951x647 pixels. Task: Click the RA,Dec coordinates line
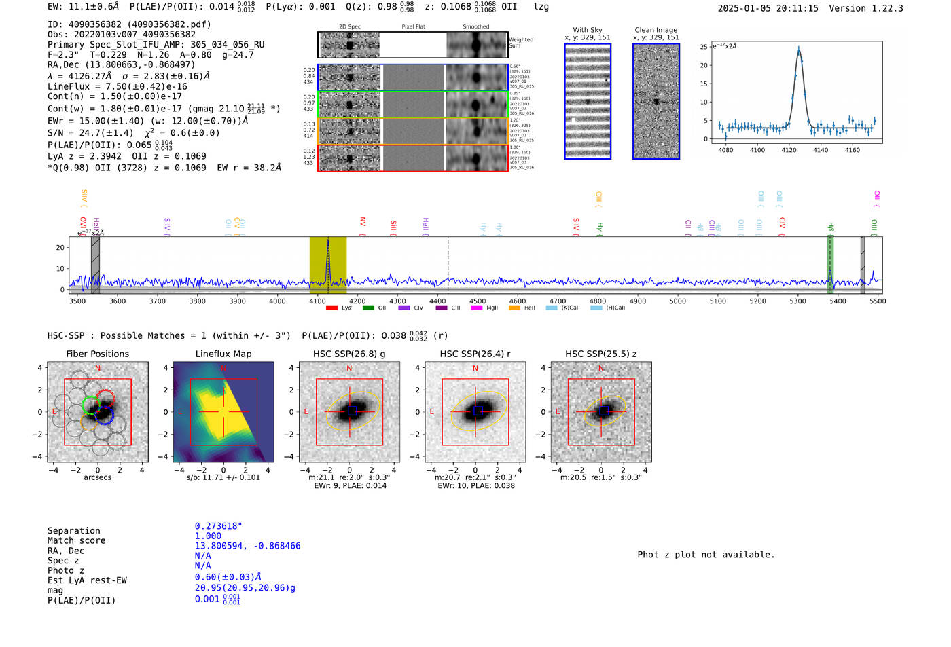coord(121,65)
